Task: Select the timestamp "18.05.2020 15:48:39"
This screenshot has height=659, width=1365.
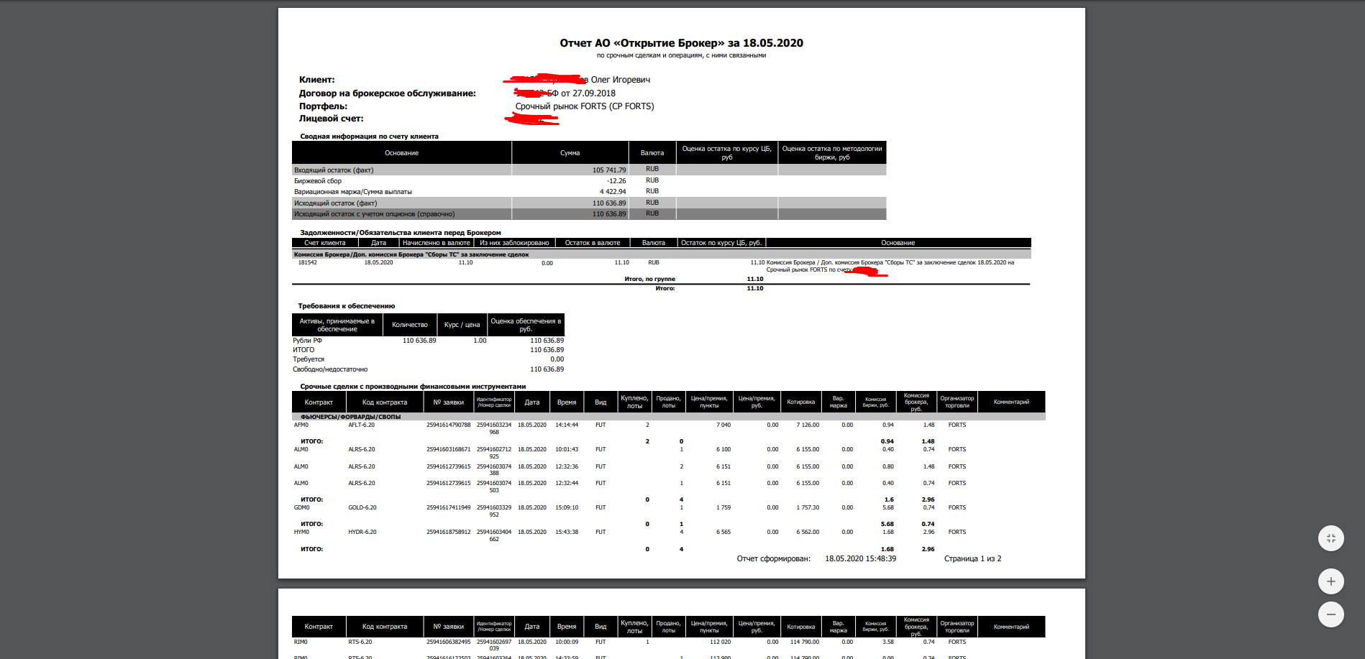Action: point(860,559)
